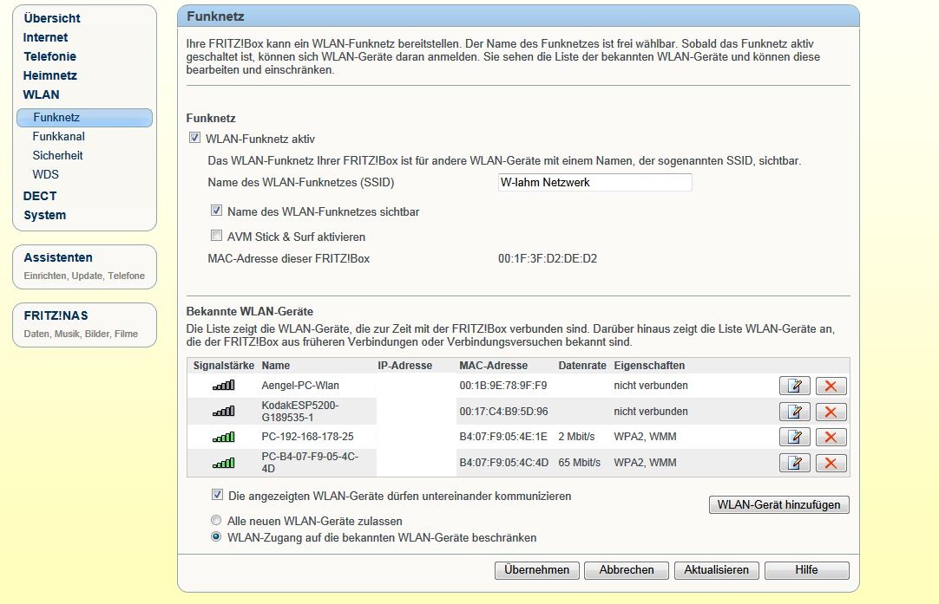Click IP-Adresse column header

404,366
